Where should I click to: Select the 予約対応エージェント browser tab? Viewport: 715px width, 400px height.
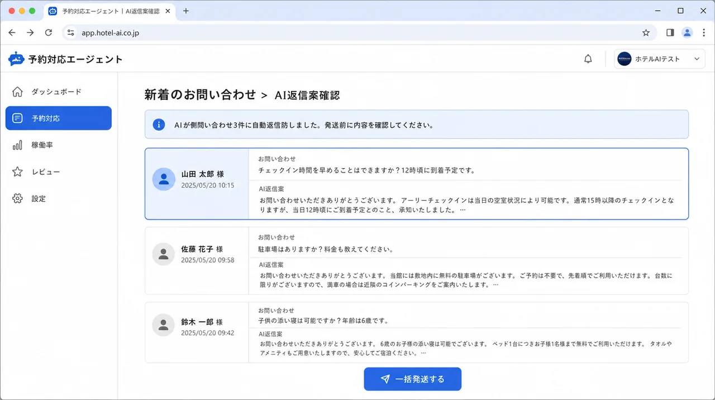pos(109,11)
